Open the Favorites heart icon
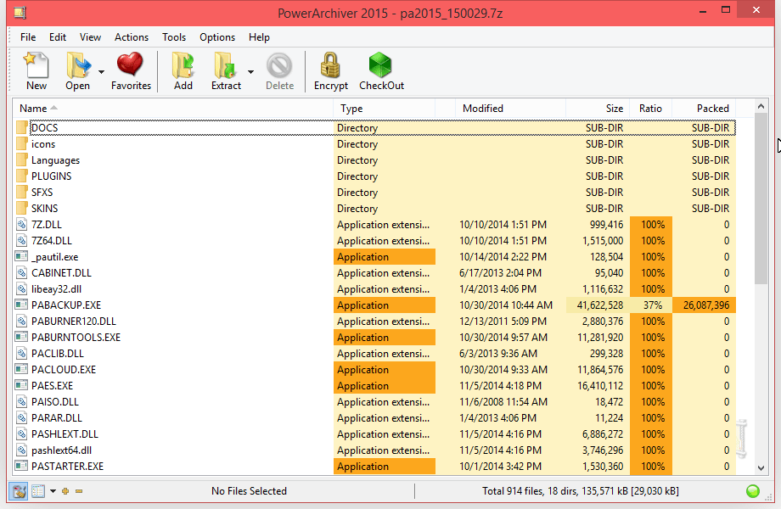This screenshot has width=781, height=509. tap(130, 65)
